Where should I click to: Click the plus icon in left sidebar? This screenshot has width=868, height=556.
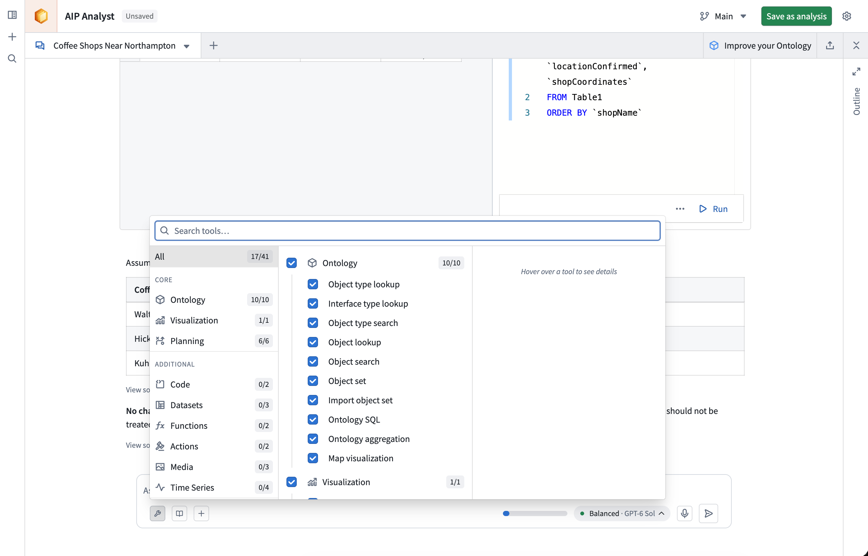click(12, 36)
